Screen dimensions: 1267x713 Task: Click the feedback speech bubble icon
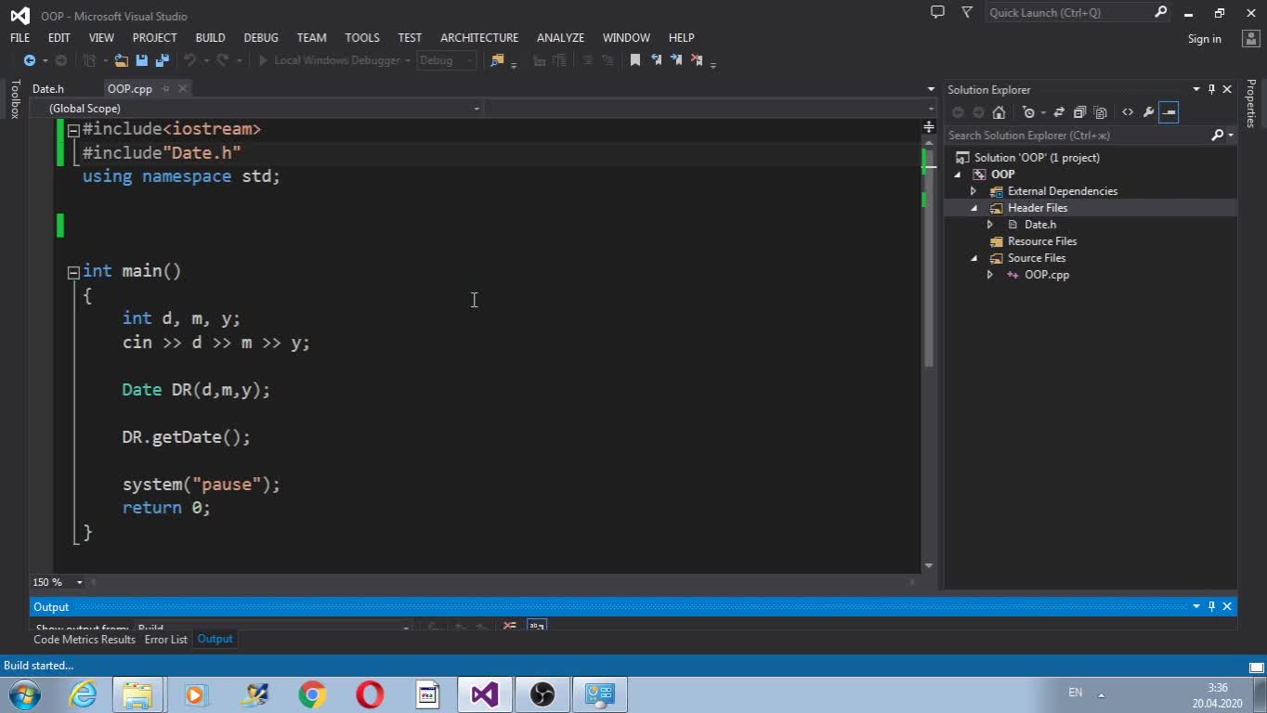click(937, 12)
